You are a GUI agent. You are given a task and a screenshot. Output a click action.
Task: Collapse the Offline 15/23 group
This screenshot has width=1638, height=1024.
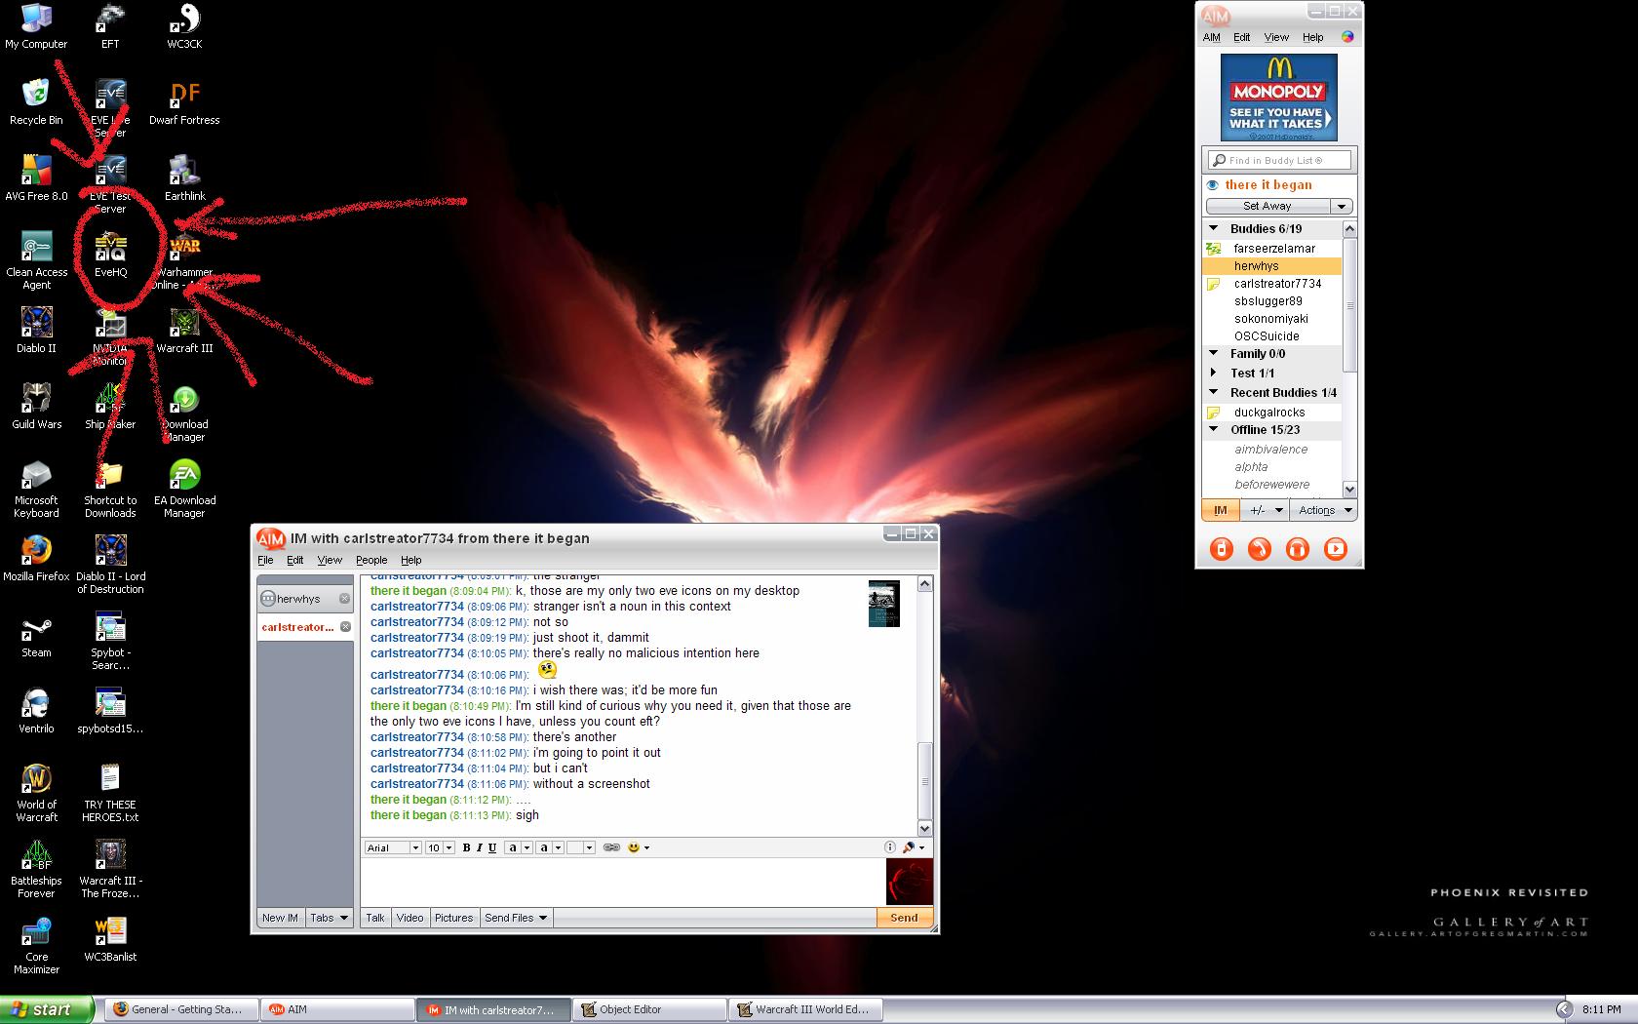[x=1214, y=429]
